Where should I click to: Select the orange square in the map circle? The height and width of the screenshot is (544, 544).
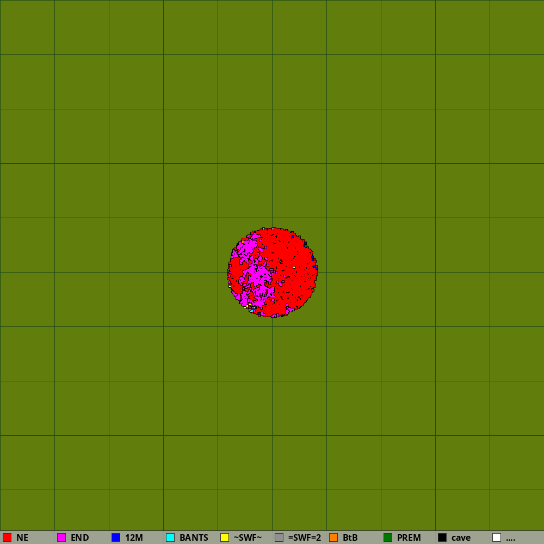[x=243, y=242]
